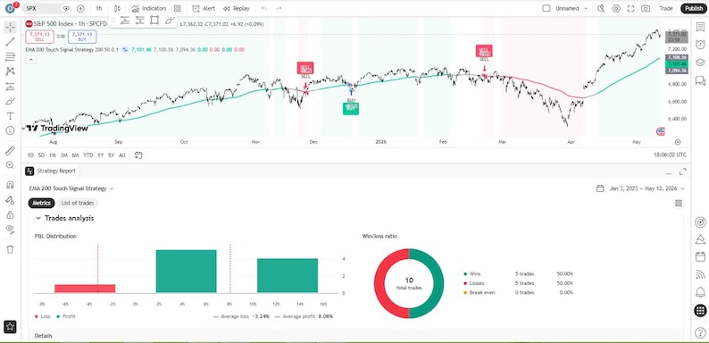Toggle magnet mode

(10, 185)
